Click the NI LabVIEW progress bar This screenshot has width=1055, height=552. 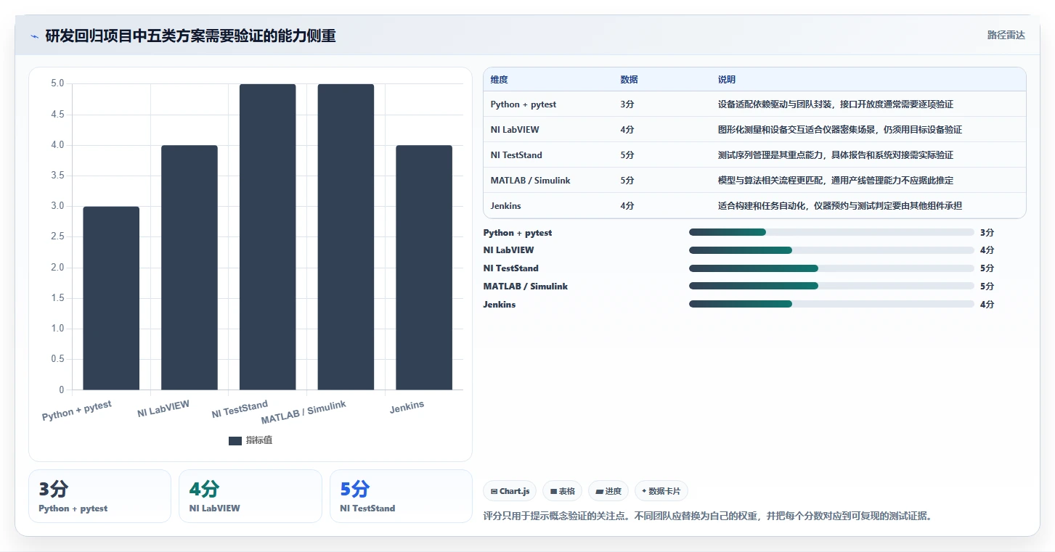click(831, 250)
